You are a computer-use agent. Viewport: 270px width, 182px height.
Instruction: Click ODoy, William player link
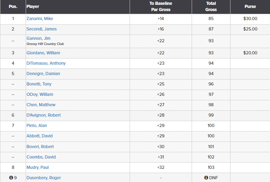[40, 94]
